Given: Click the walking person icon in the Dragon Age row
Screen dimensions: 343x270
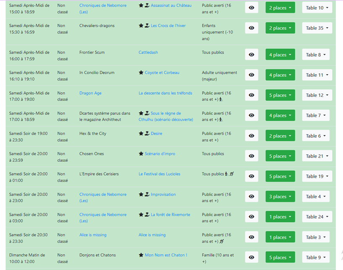Looking at the screenshot, I should 221,99.
